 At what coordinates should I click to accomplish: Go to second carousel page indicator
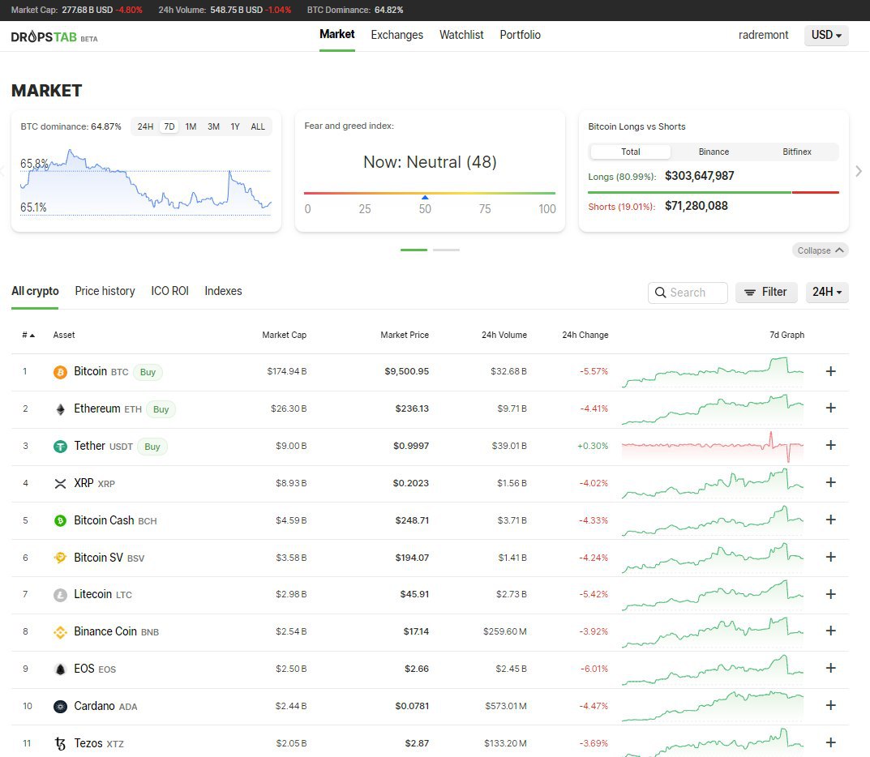(446, 250)
